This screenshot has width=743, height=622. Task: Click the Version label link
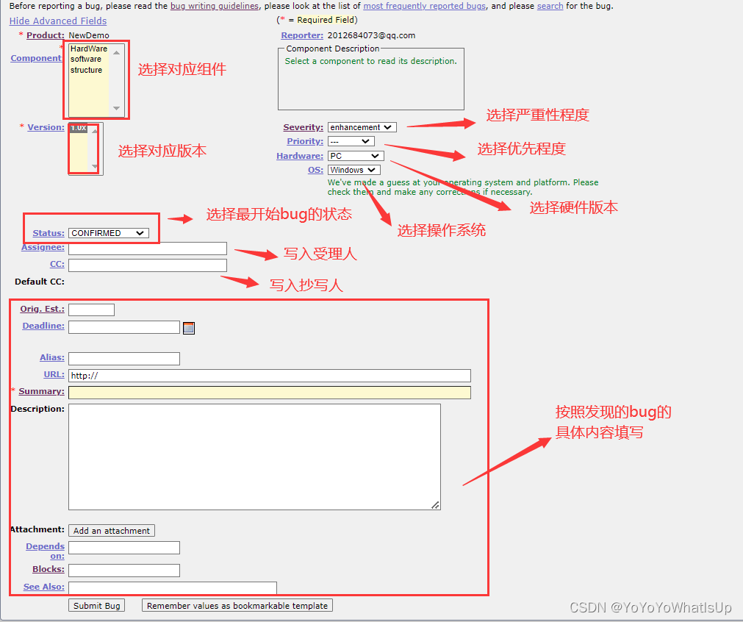point(46,127)
